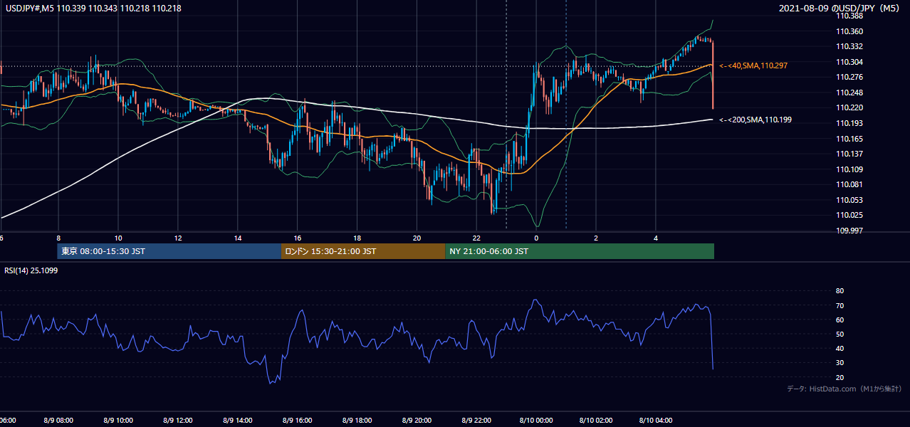Click hour 22 on the price chart time axis
910x427 pixels.
point(476,238)
